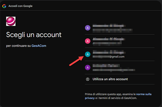Click the person icon beside Utilizza un altro account
The width and height of the screenshot is (162, 107).
(87, 79)
